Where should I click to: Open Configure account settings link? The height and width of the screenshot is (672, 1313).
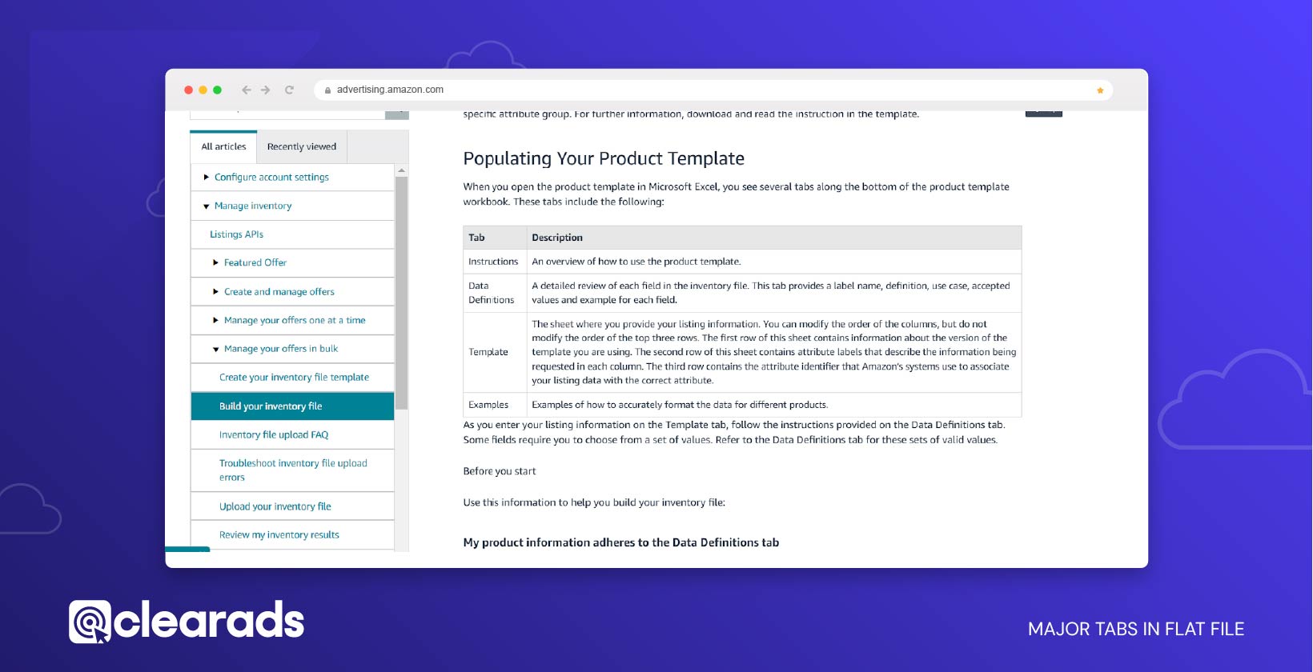[x=271, y=178]
